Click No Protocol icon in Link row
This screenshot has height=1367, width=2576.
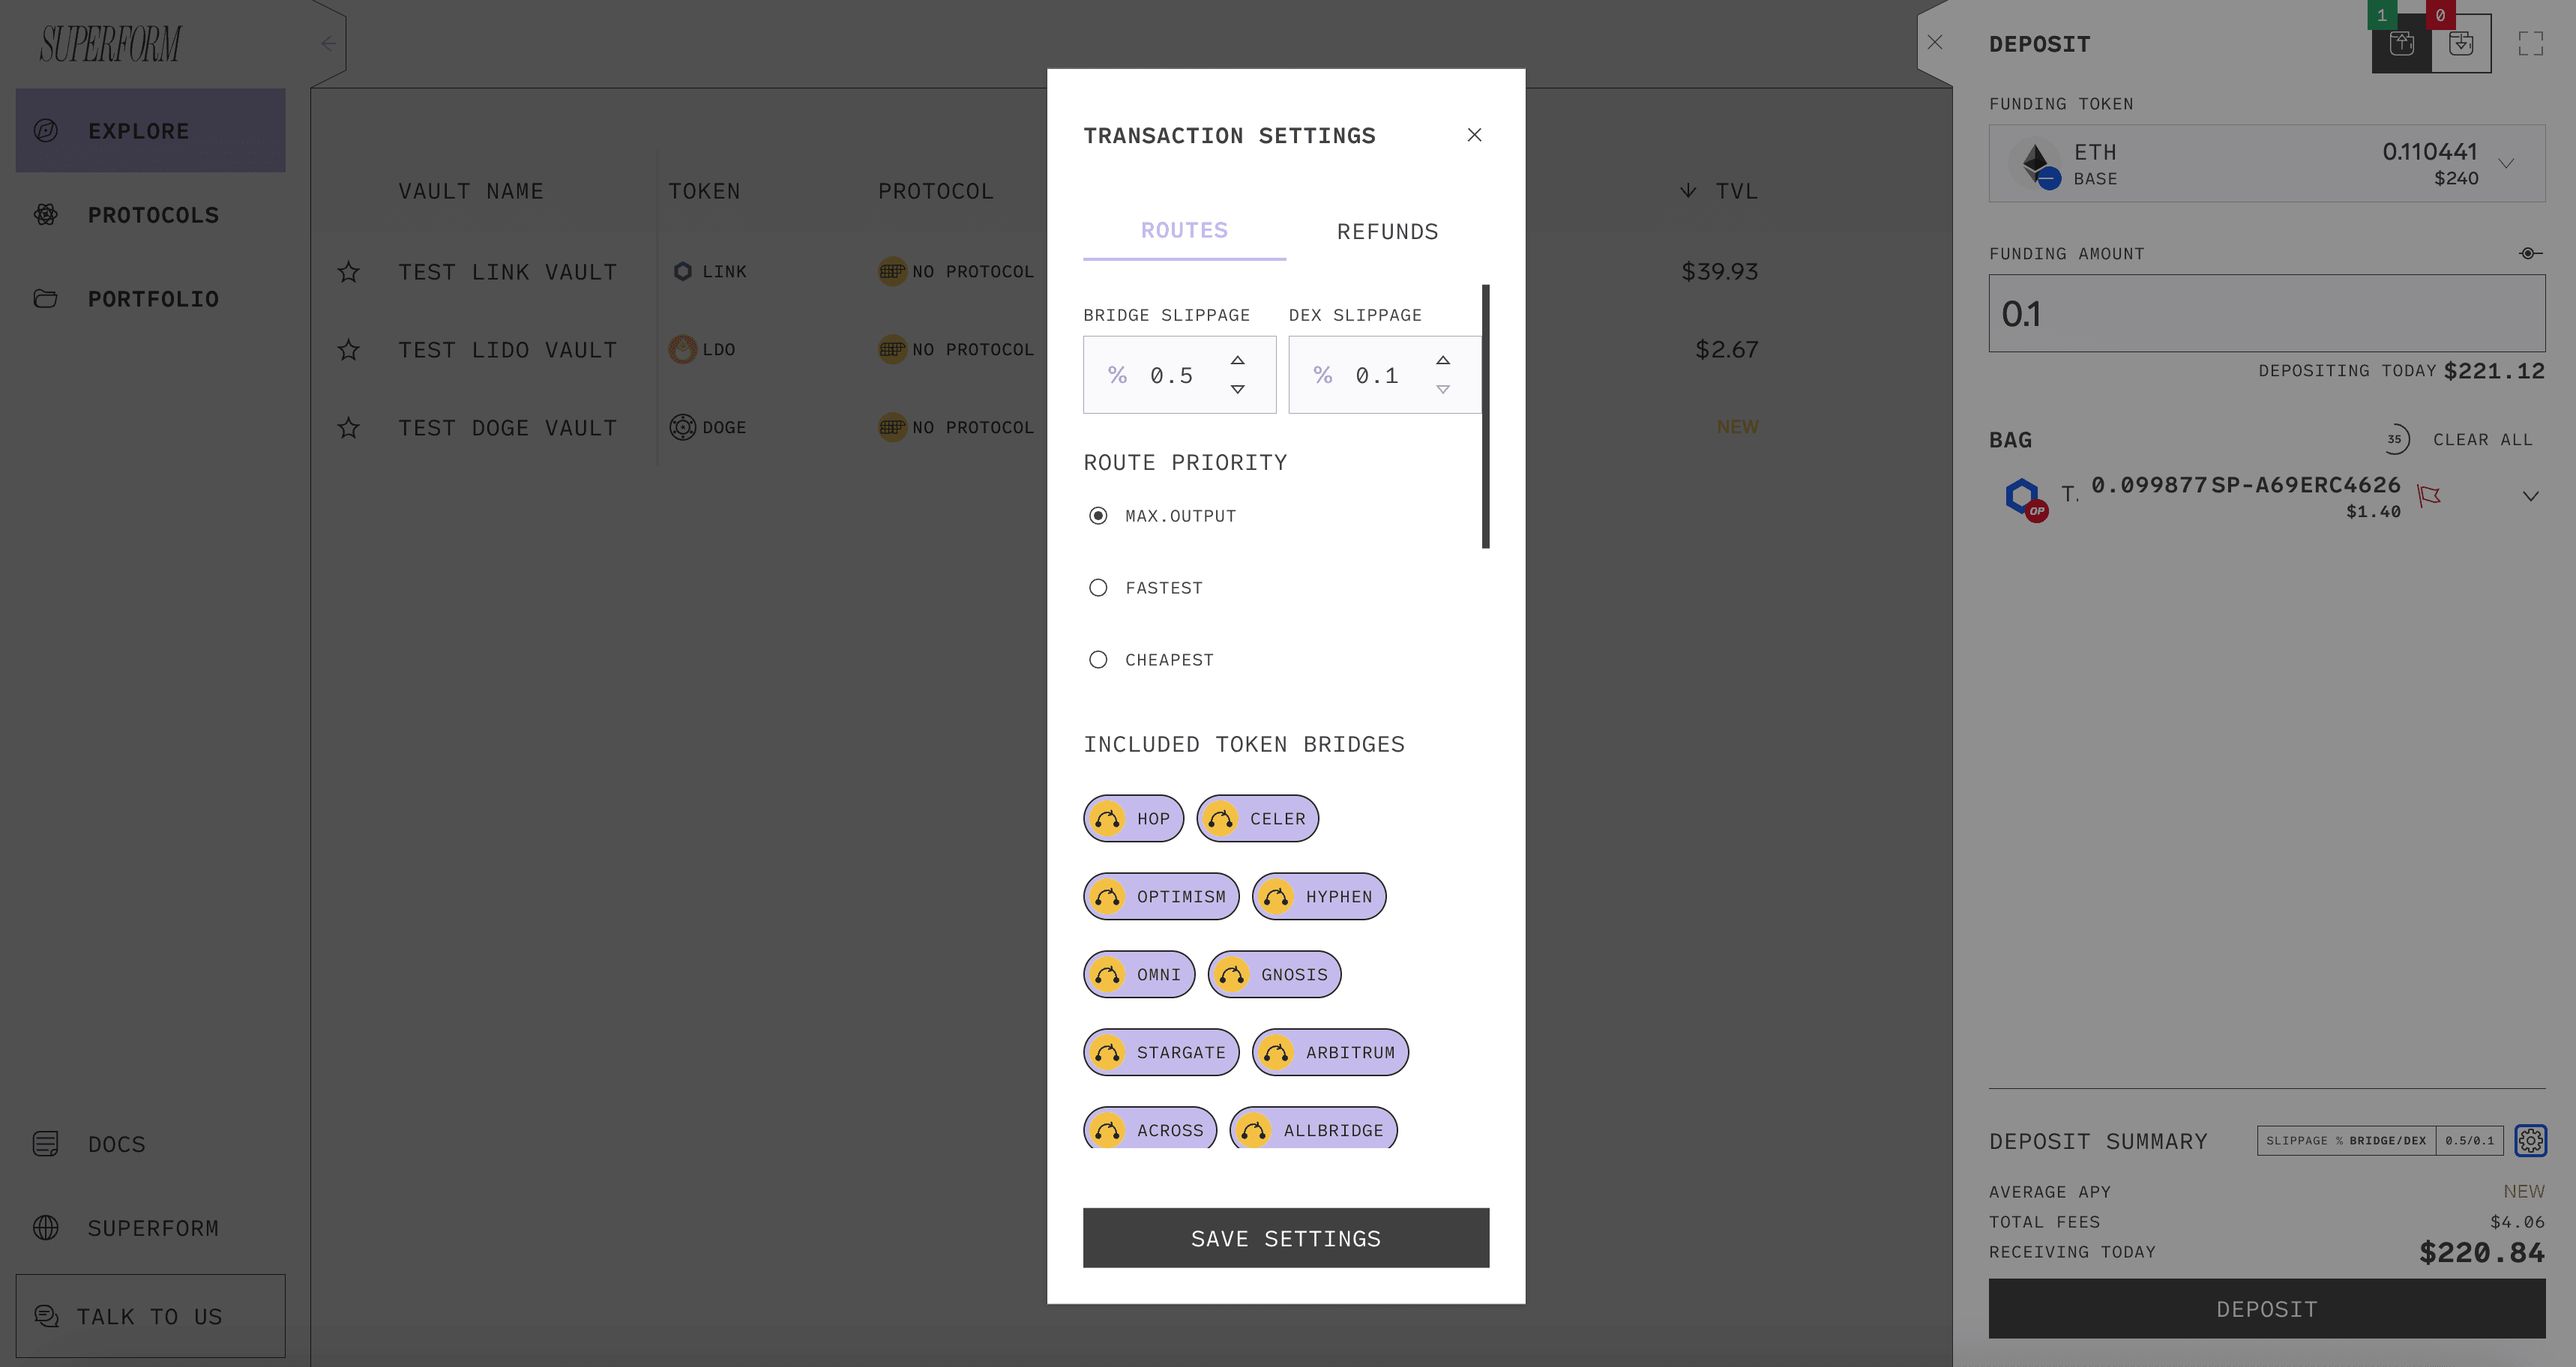pyautogui.click(x=892, y=272)
